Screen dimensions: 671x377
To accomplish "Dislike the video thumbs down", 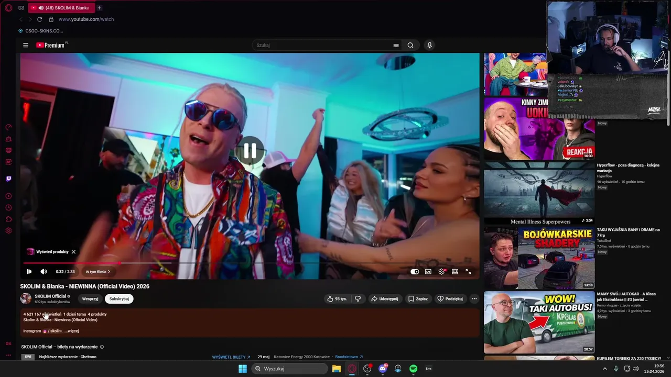I will point(358,299).
